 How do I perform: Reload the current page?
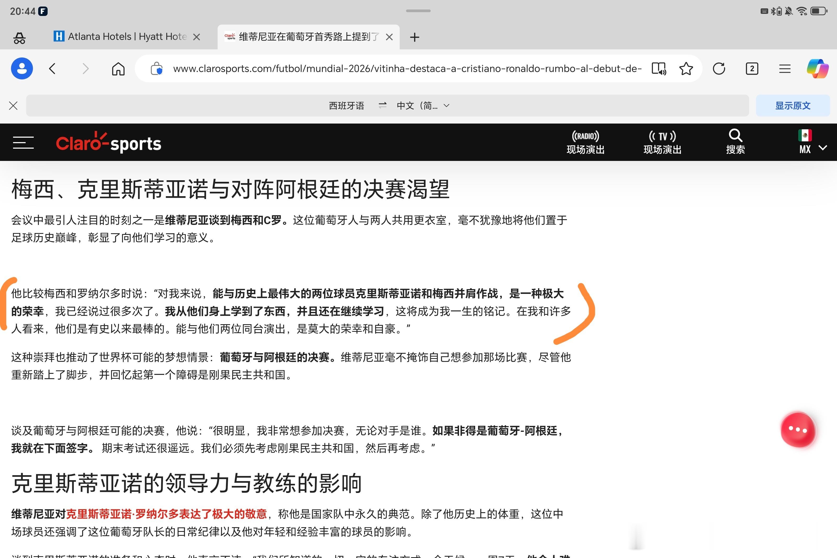pyautogui.click(x=719, y=68)
